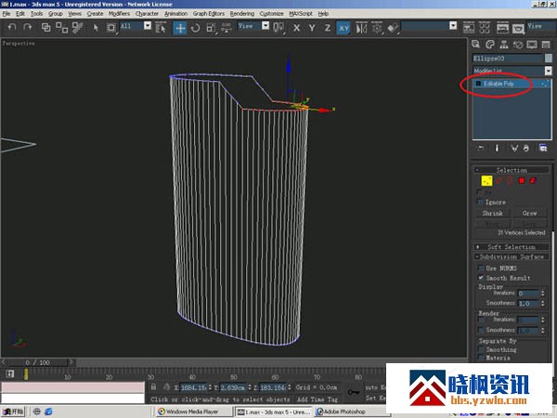Uncheck the Smooth Result checkbox
This screenshot has height=418, width=557.
[481, 278]
